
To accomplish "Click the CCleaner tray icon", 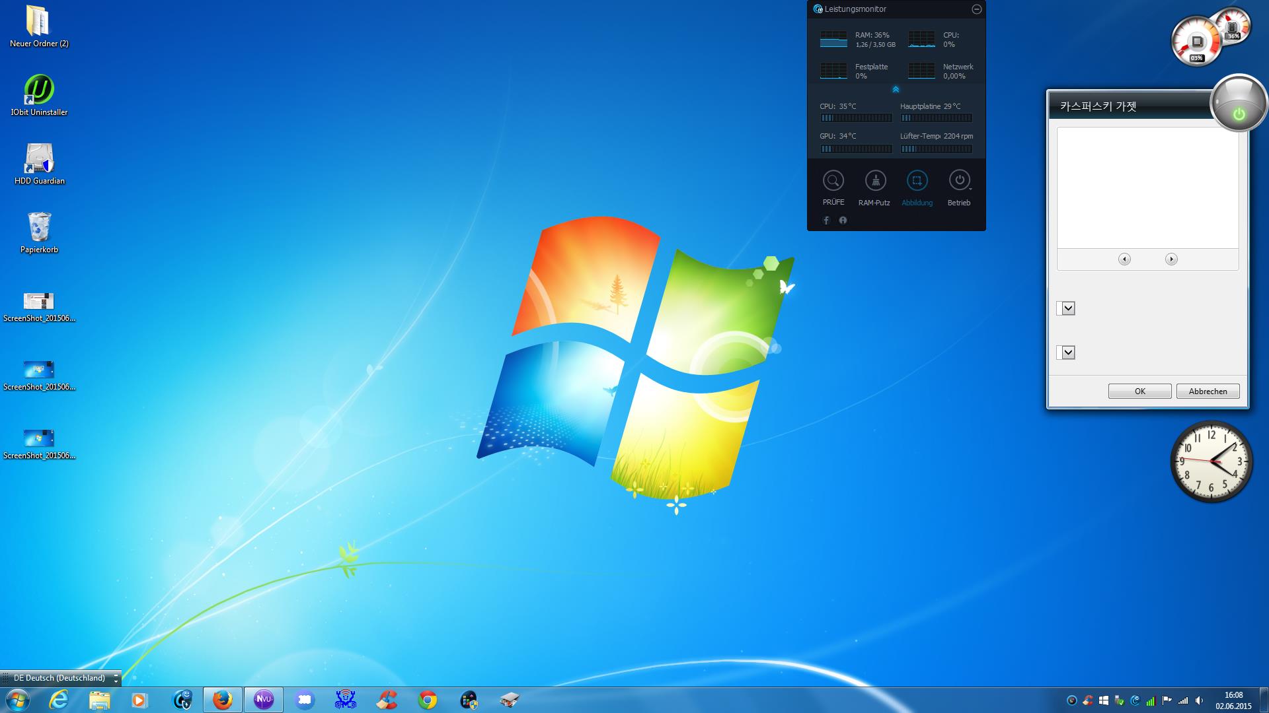I will (x=1088, y=700).
